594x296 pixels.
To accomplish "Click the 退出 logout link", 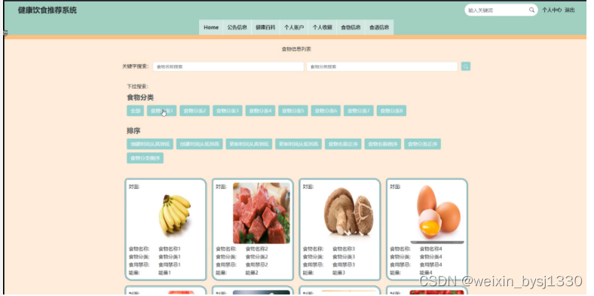I will [x=570, y=11].
